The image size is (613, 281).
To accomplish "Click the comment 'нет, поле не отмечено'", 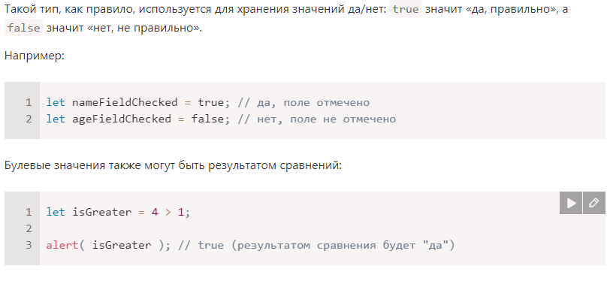I will coord(317,119).
